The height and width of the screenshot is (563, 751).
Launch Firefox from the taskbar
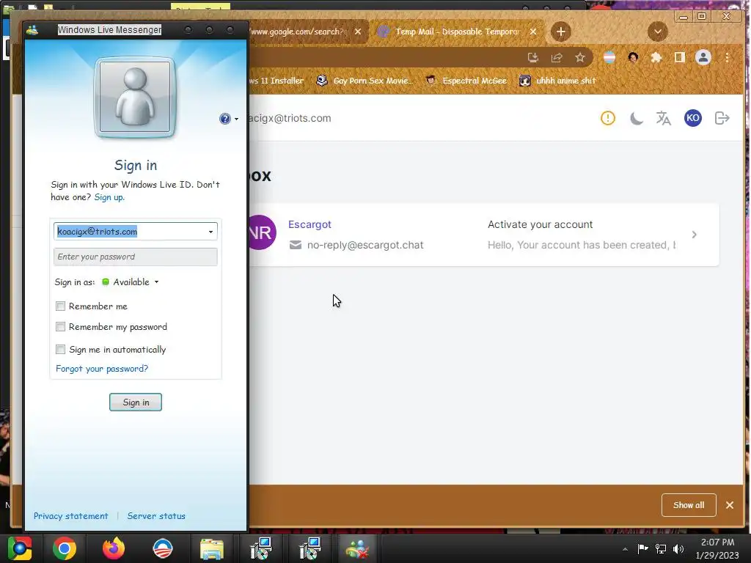tap(114, 548)
